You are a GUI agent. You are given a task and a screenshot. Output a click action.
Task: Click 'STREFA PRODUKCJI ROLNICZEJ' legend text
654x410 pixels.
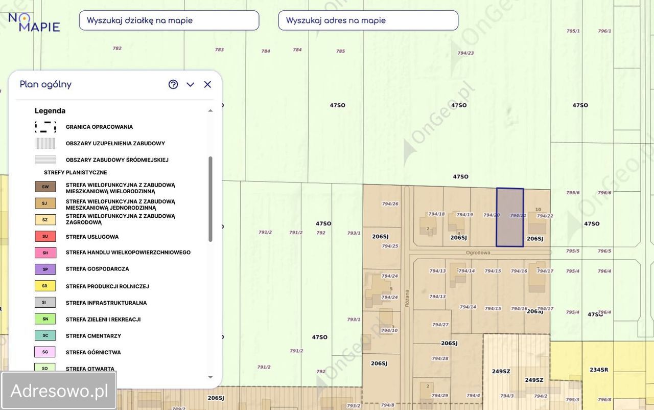pos(107,286)
